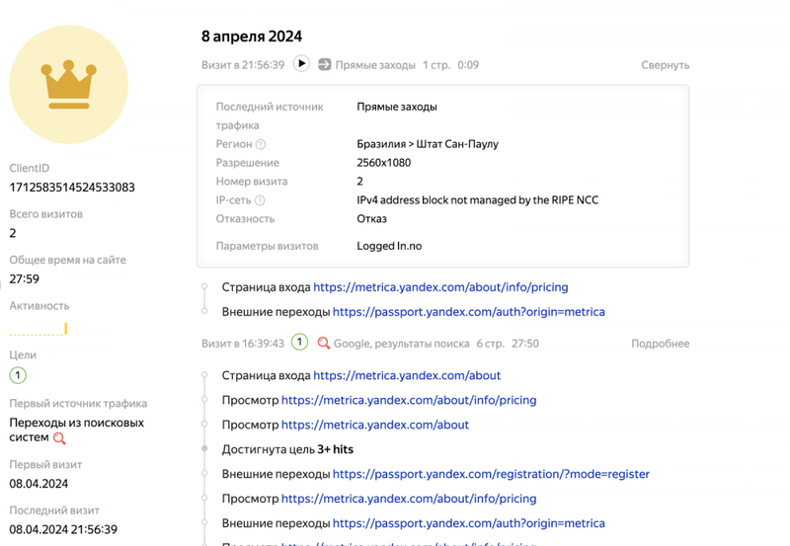Image resolution: width=790 pixels, height=546 pixels.
Task: Collapse visit details with Свернуть
Action: tap(665, 65)
